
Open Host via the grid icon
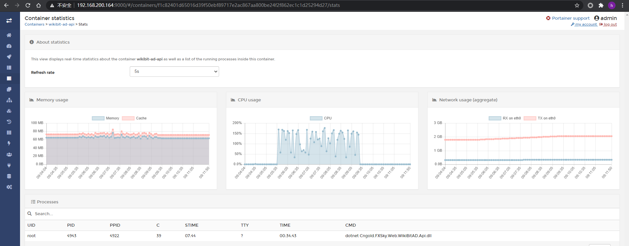(9, 133)
